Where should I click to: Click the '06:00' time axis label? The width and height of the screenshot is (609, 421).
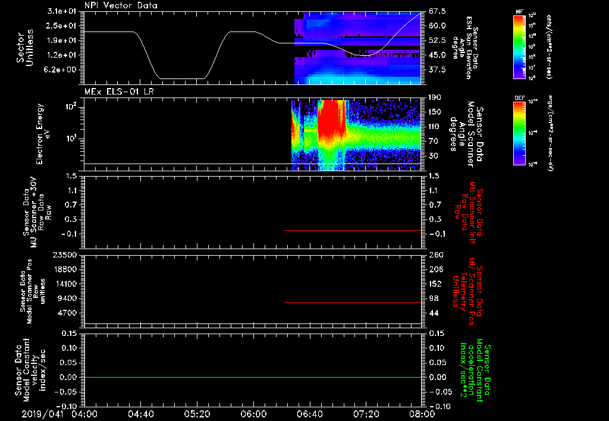pyautogui.click(x=253, y=414)
